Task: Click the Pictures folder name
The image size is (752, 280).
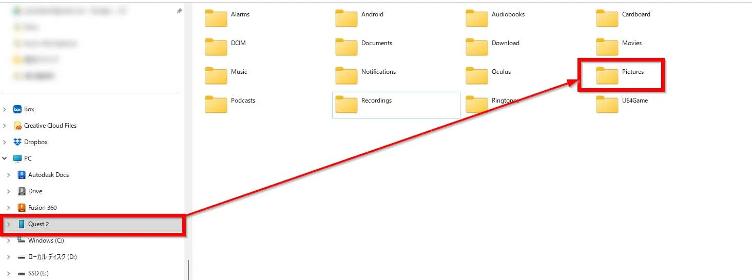Action: 633,72
